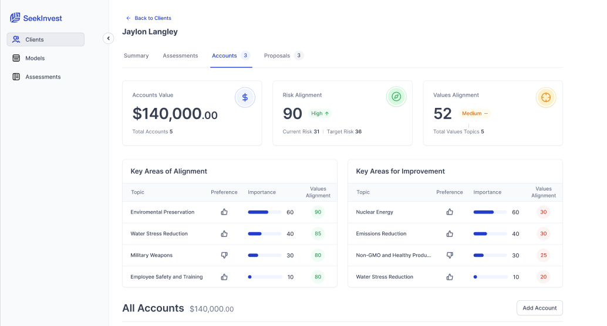This screenshot has width=607, height=326.
Task: Click the Nuclear Energy importance bar
Action: (x=490, y=212)
